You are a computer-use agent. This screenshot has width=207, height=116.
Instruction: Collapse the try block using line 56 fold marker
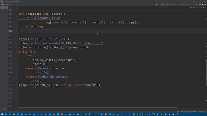pyautogui.click(x=18, y=56)
